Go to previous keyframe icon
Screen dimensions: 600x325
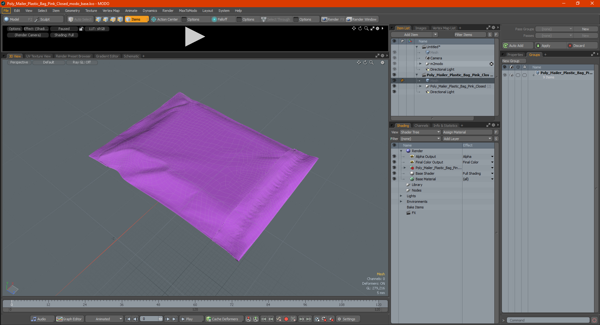pos(271,319)
